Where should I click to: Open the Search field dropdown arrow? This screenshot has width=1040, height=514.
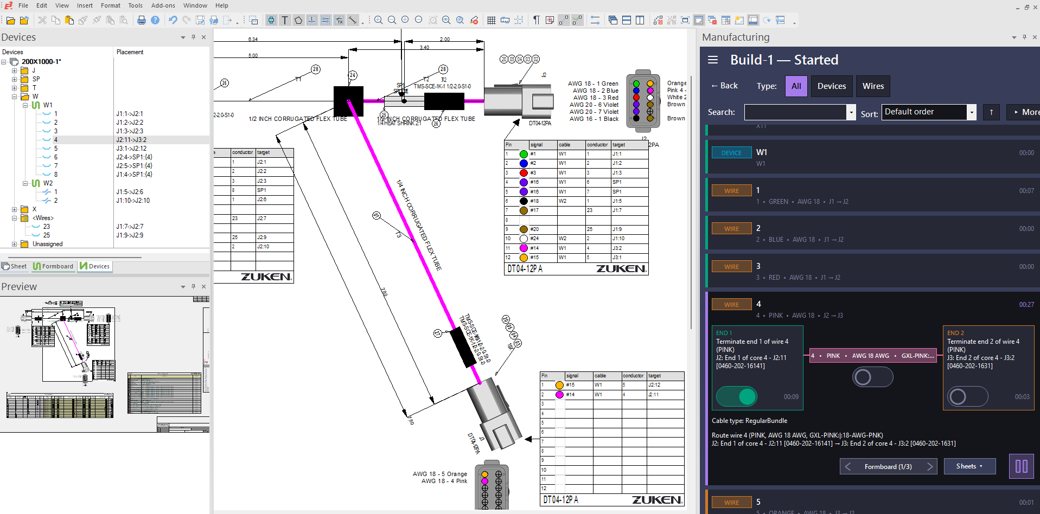coord(851,113)
